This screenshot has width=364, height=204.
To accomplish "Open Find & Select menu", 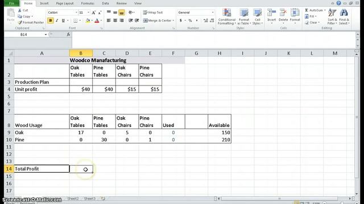I will [x=344, y=16].
